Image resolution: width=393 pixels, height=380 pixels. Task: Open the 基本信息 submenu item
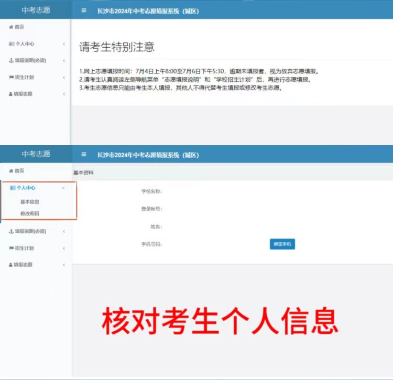(x=30, y=202)
